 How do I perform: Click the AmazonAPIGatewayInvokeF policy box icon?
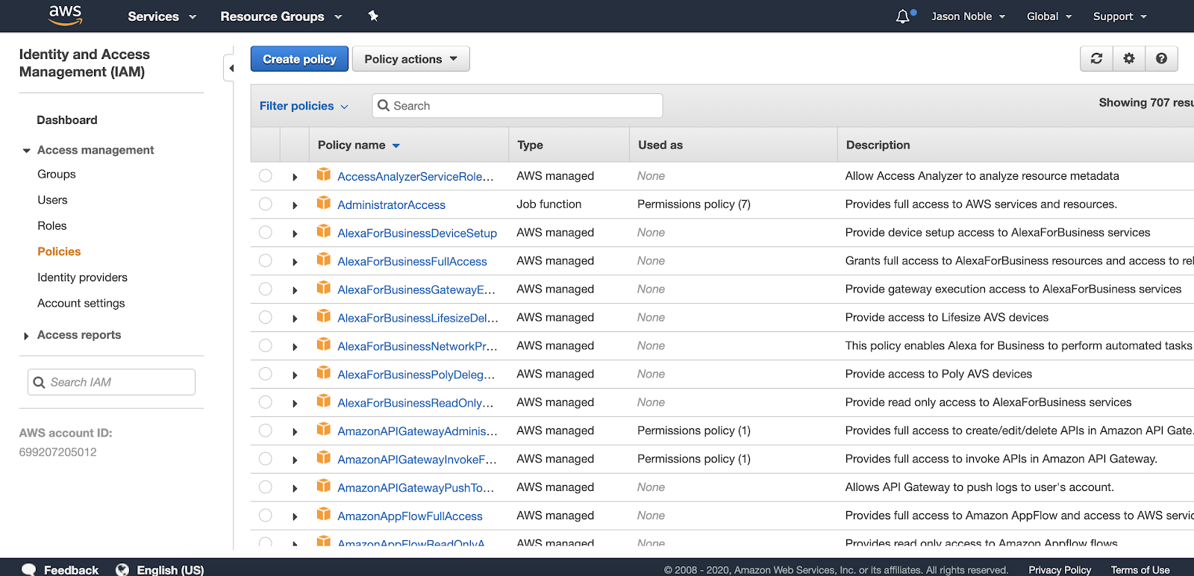pyautogui.click(x=324, y=457)
